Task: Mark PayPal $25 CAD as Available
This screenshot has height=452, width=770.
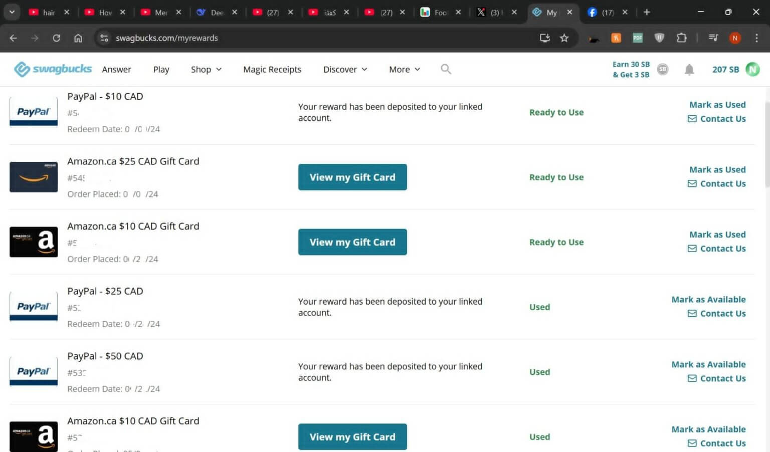Action: (x=708, y=299)
